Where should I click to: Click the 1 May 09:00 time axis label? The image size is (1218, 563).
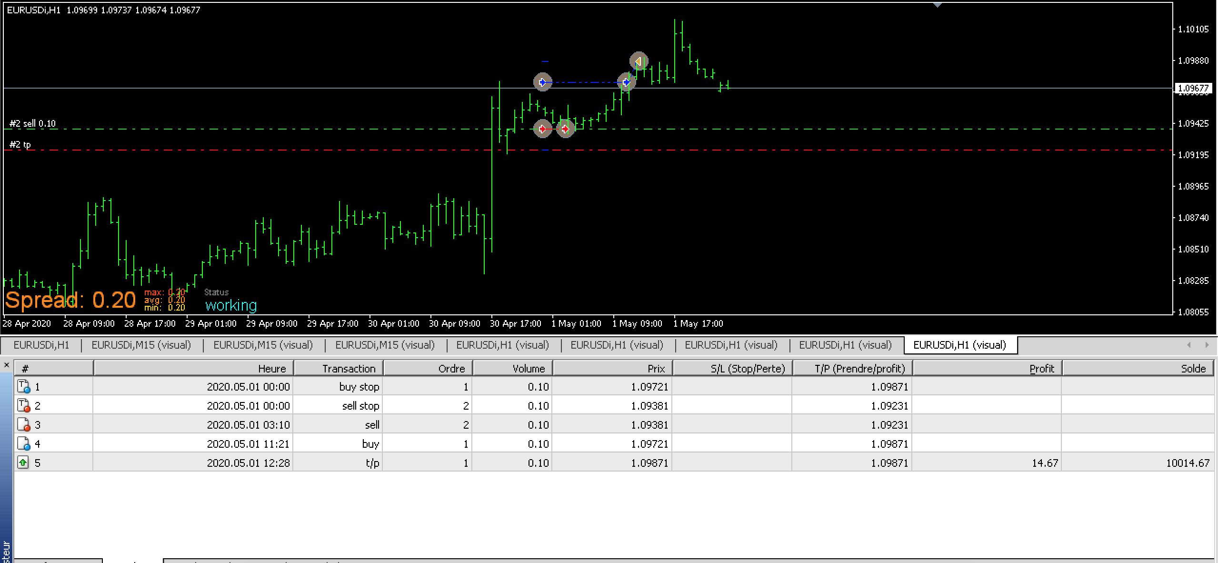[637, 323]
